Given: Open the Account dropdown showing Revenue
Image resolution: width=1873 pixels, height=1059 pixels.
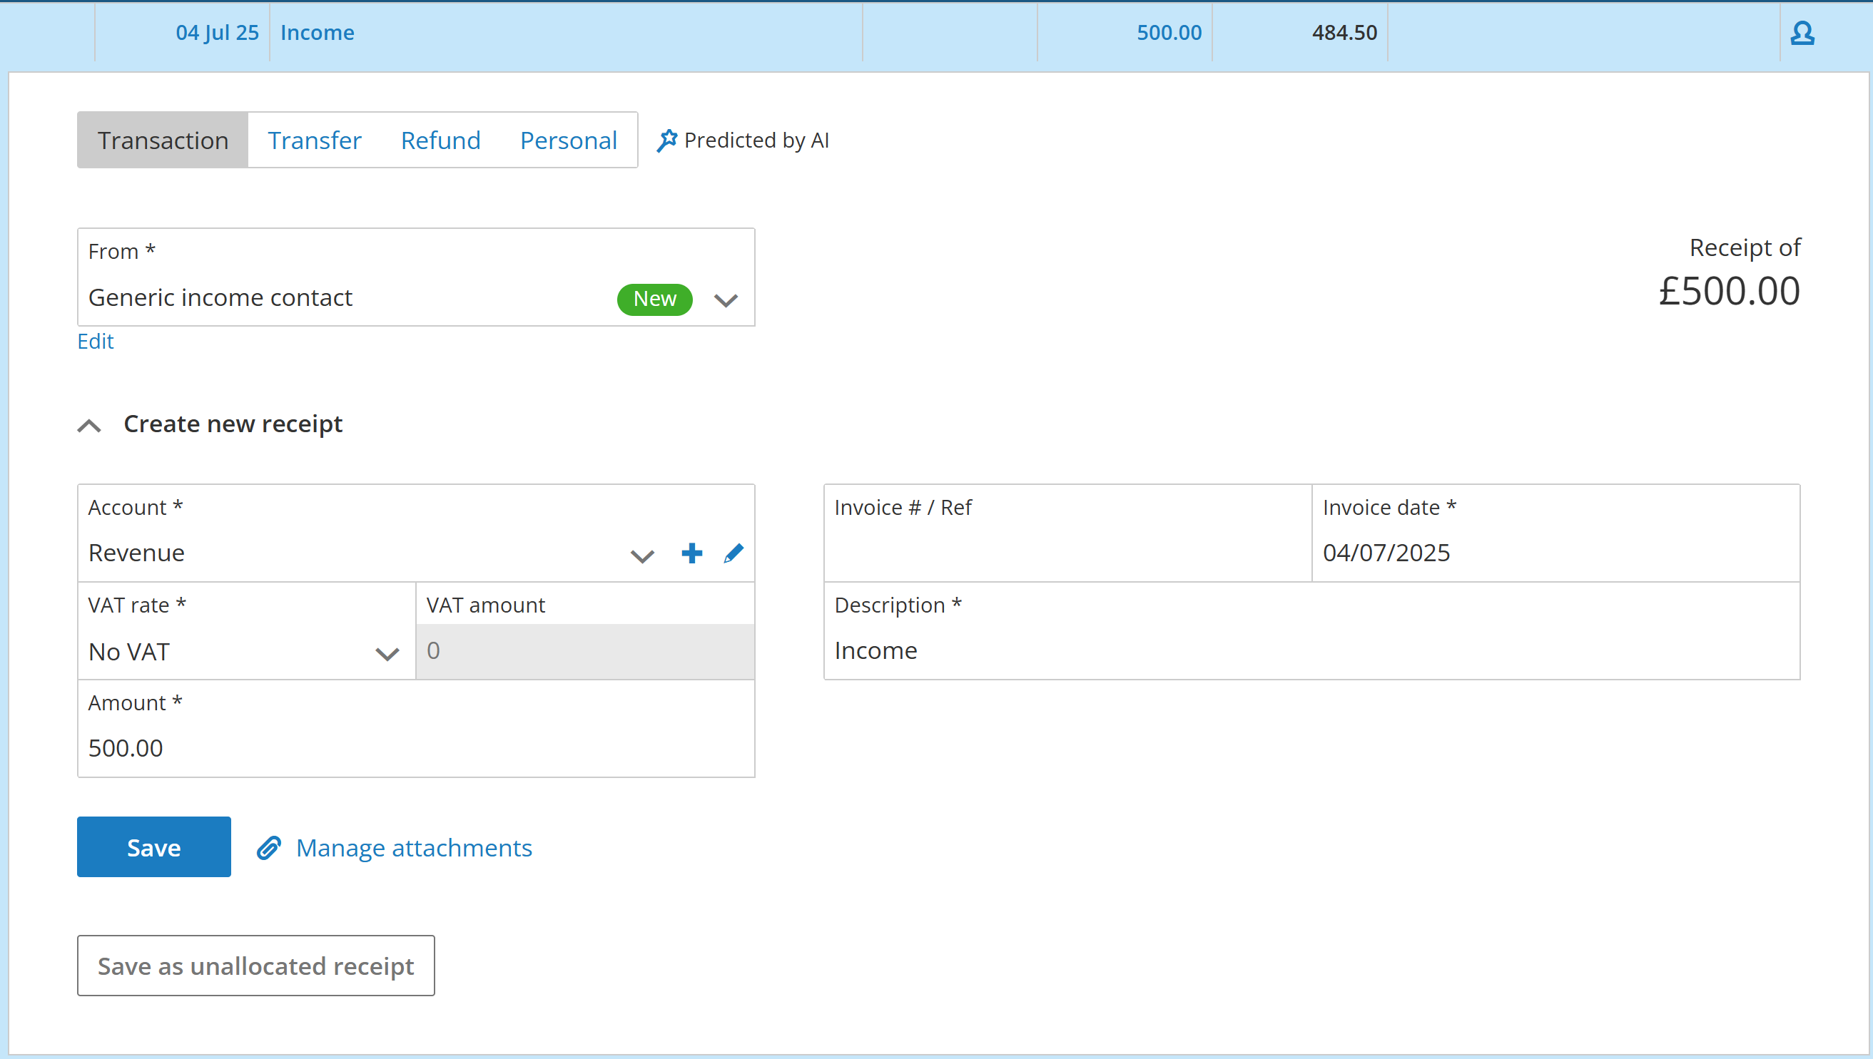Looking at the screenshot, I should tap(641, 556).
